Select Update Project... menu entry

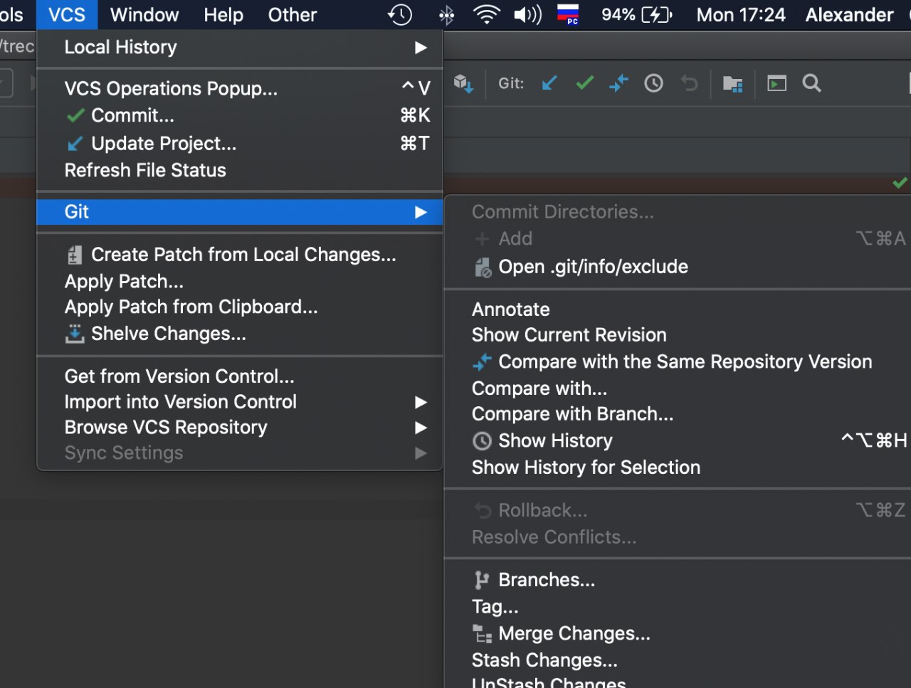tap(240, 143)
